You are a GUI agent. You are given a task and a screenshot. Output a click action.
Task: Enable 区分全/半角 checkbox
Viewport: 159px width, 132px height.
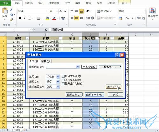click(x=63, y=84)
